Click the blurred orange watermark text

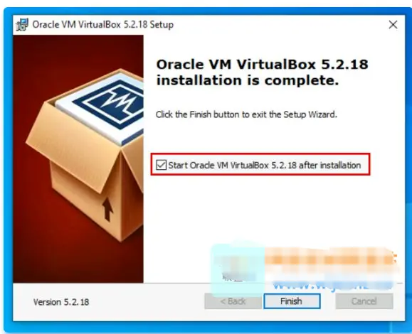pyautogui.click(x=331, y=259)
